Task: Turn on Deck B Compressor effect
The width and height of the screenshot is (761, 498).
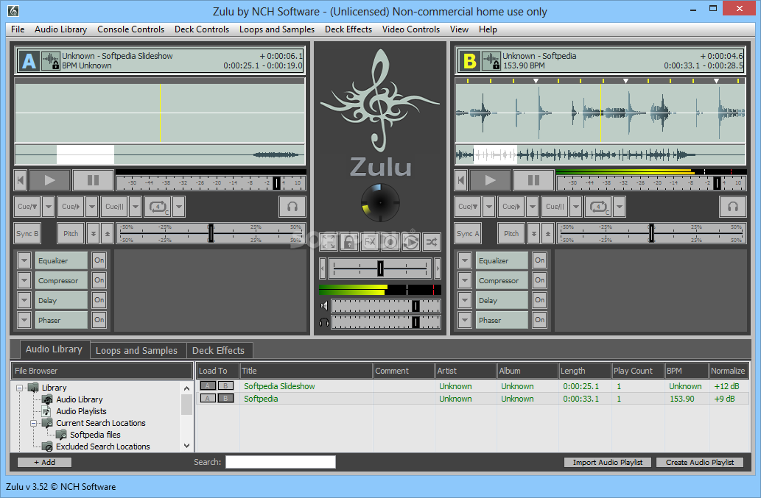Action: [540, 280]
